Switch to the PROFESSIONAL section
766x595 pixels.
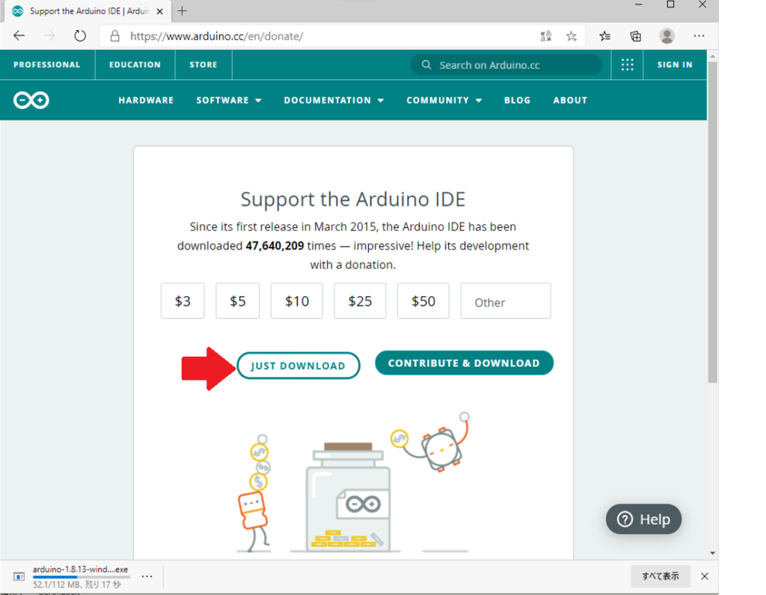(x=47, y=64)
